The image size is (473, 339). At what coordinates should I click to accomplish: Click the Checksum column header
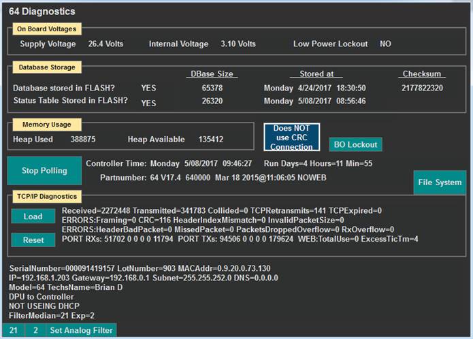423,74
